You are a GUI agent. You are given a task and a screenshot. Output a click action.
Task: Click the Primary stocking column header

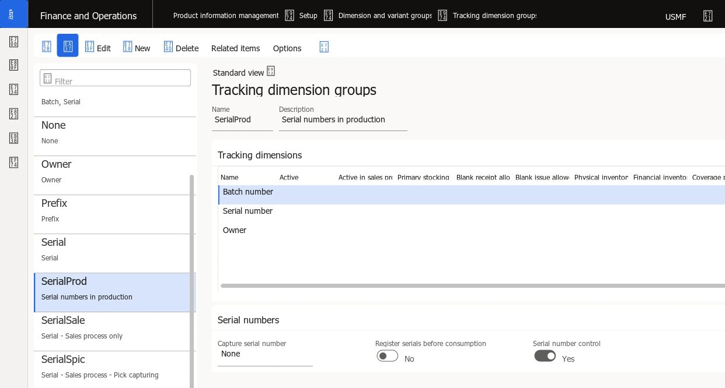coord(423,177)
